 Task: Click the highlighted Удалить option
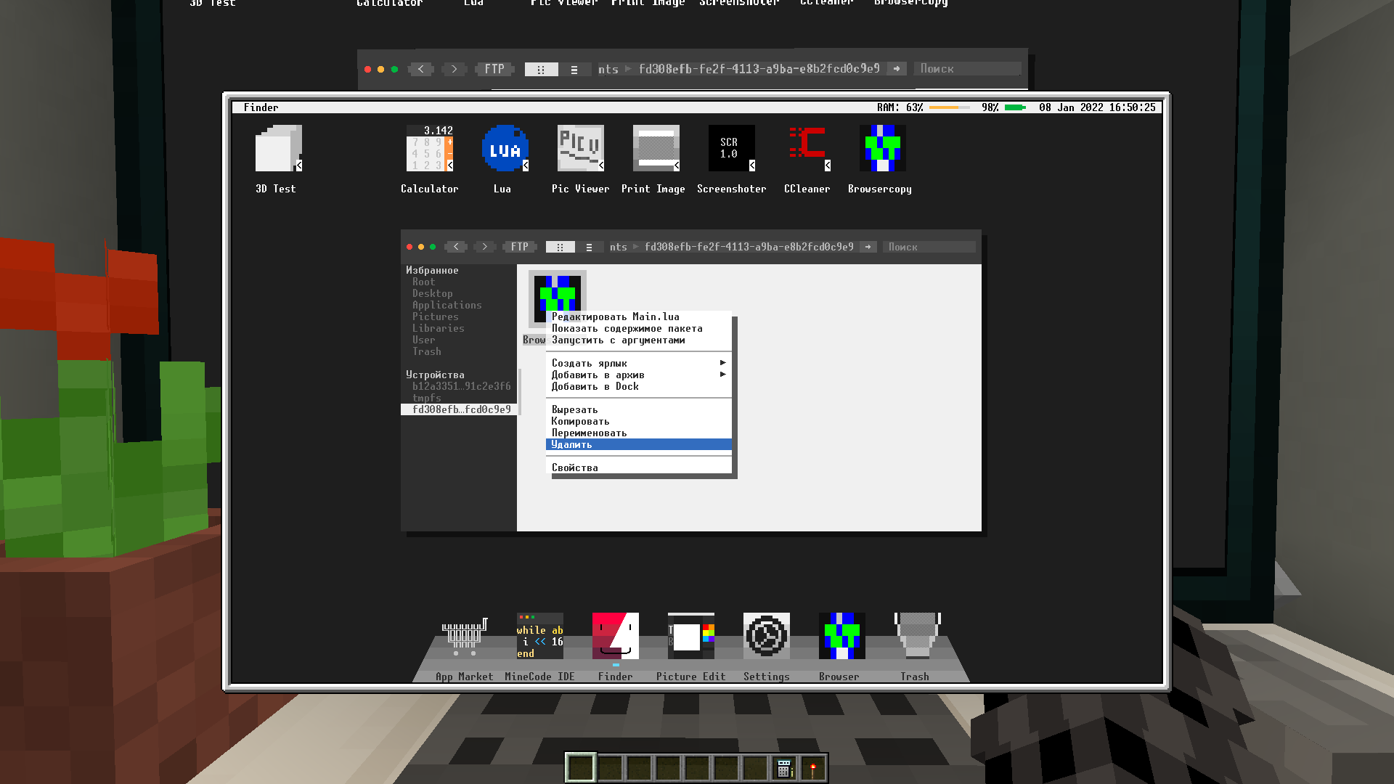coord(639,444)
